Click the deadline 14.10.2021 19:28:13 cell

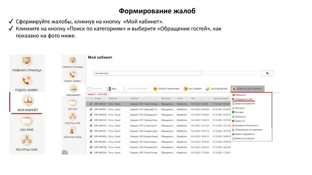click(200, 120)
